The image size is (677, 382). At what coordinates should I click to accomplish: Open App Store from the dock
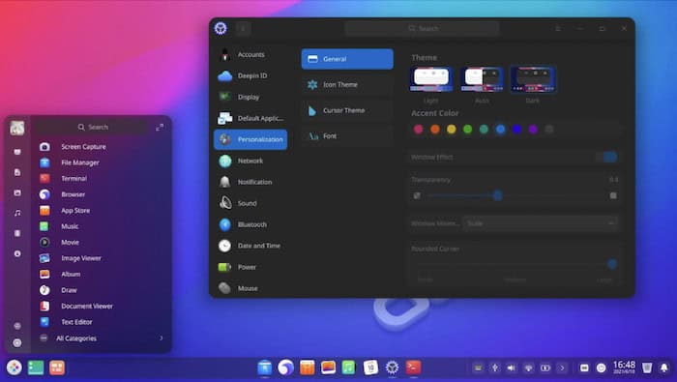coord(307,367)
